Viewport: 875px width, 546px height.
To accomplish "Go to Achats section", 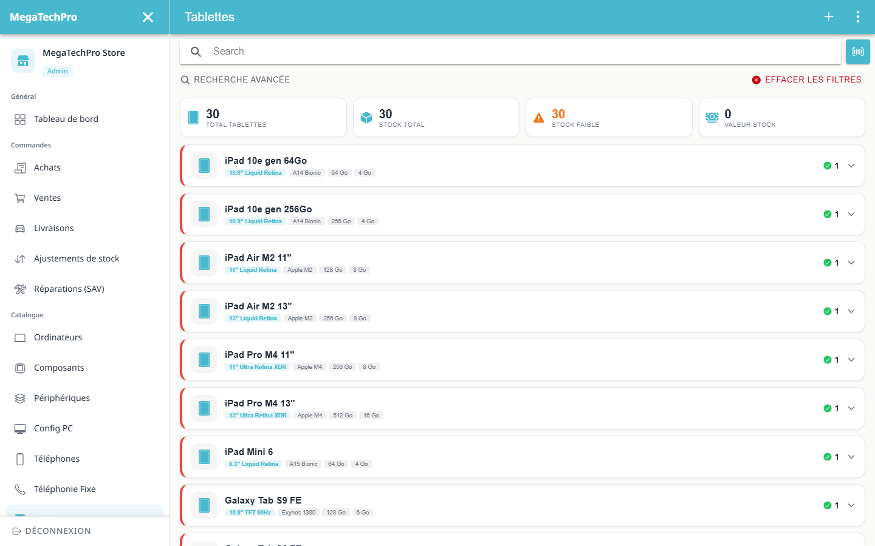I will [x=84, y=167].
